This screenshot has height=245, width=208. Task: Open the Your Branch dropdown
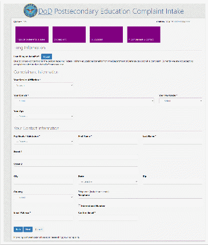tap(84, 101)
